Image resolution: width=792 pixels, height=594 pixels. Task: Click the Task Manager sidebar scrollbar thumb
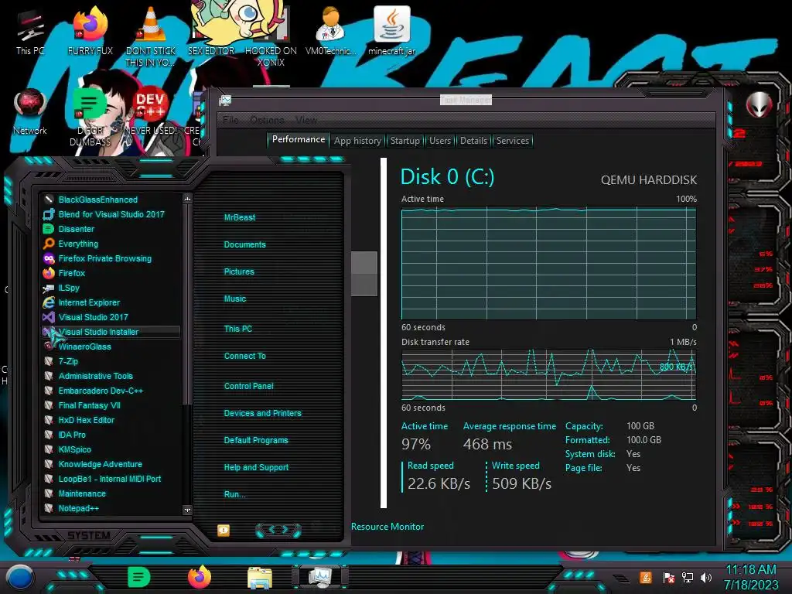(x=364, y=273)
